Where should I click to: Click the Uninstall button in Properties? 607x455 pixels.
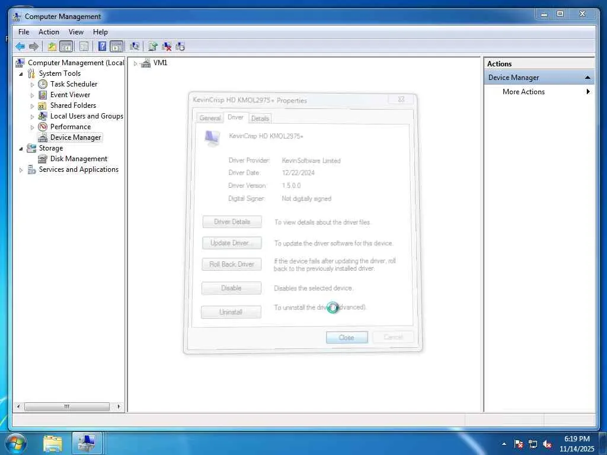point(231,312)
